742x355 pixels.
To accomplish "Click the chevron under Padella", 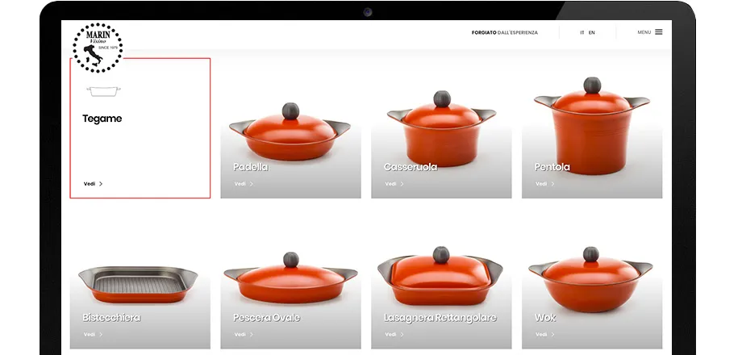I will [252, 184].
